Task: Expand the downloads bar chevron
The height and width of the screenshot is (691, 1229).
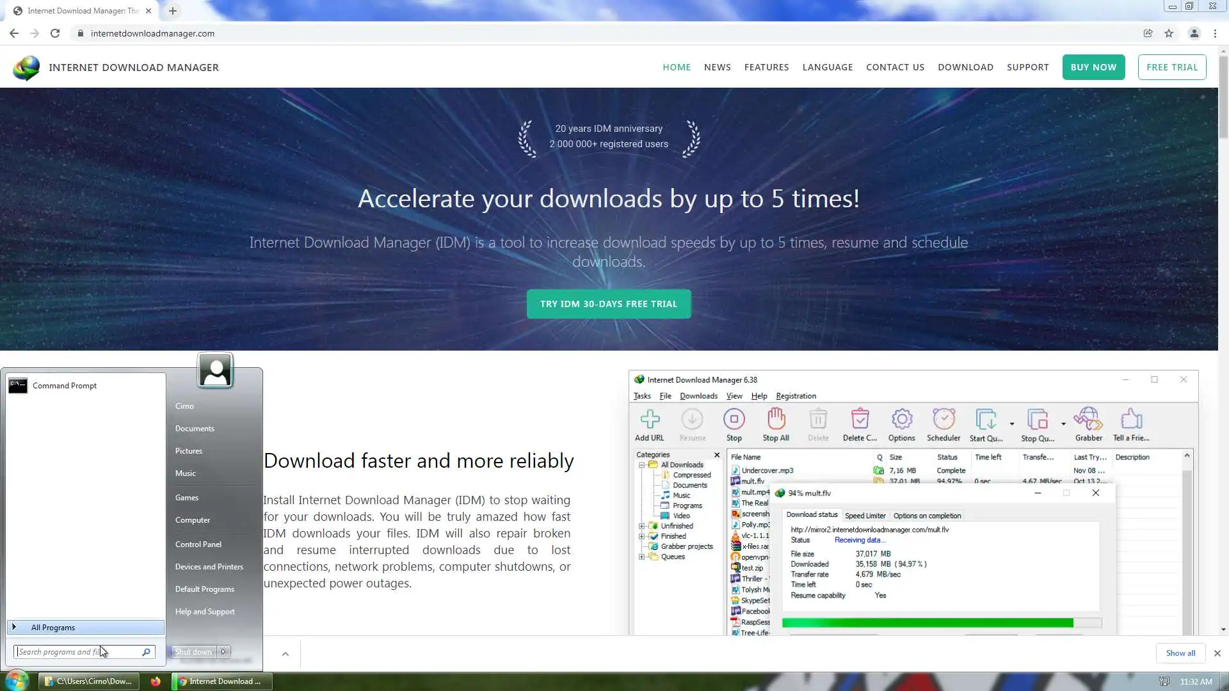Action: (x=285, y=654)
